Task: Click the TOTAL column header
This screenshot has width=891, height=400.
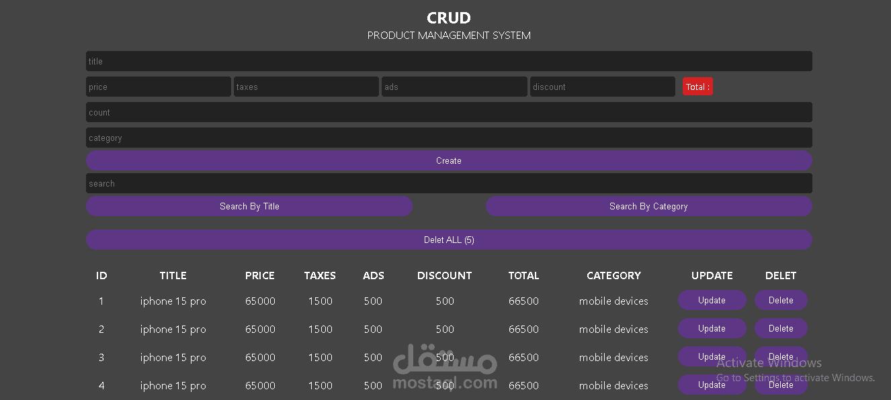Action: click(x=524, y=275)
